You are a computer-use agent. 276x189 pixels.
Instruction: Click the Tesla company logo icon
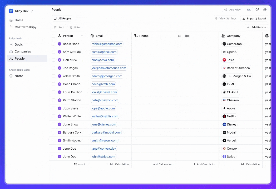(224, 60)
